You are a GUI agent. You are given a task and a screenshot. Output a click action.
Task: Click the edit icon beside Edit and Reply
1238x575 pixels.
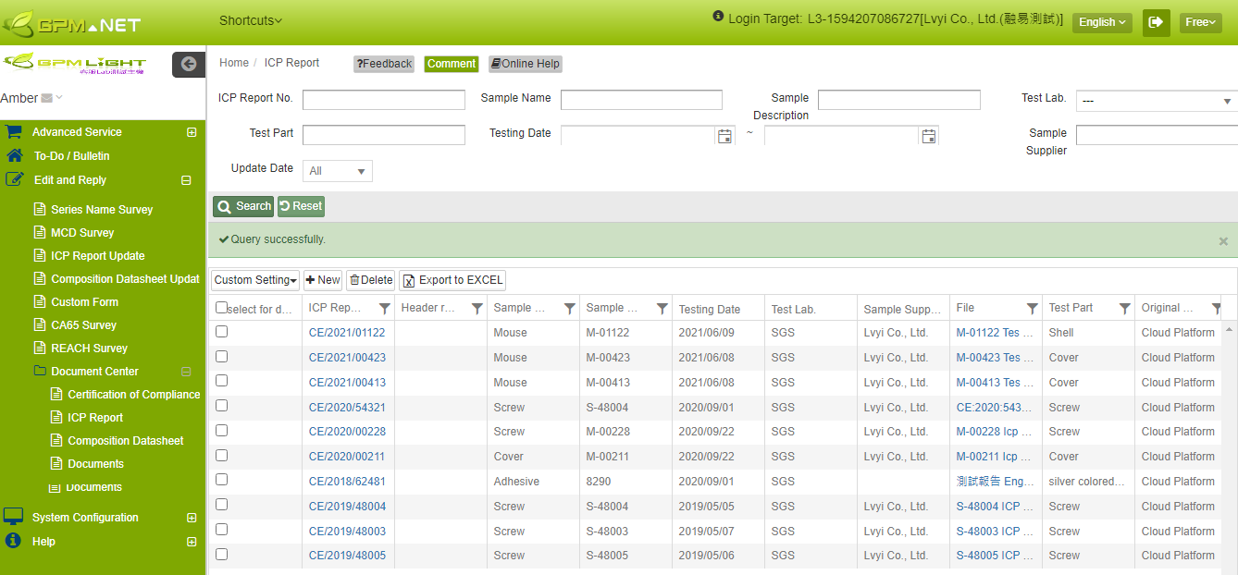click(14, 179)
